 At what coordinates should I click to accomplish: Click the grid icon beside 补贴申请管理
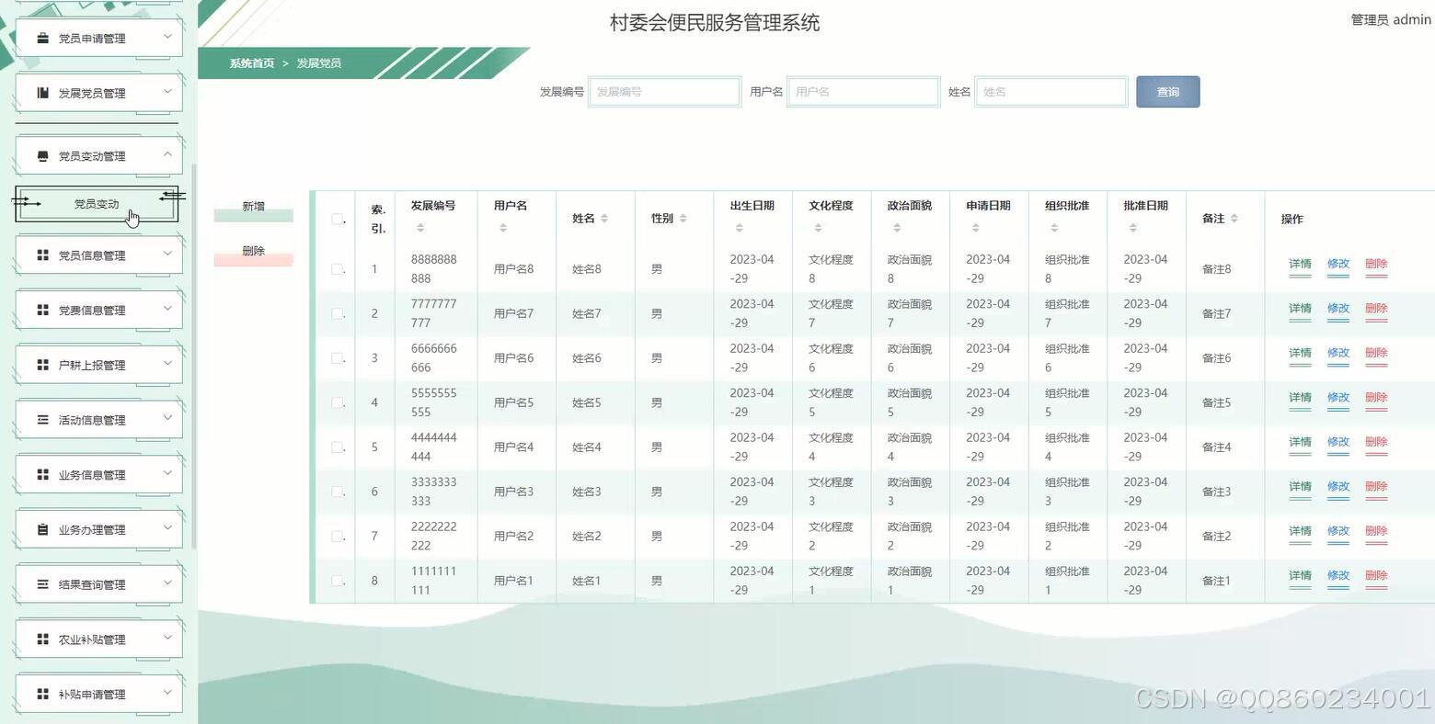click(x=42, y=695)
